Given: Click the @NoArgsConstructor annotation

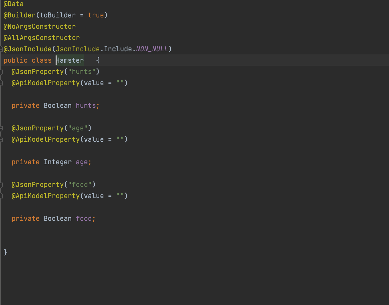Looking at the screenshot, I should pos(40,26).
